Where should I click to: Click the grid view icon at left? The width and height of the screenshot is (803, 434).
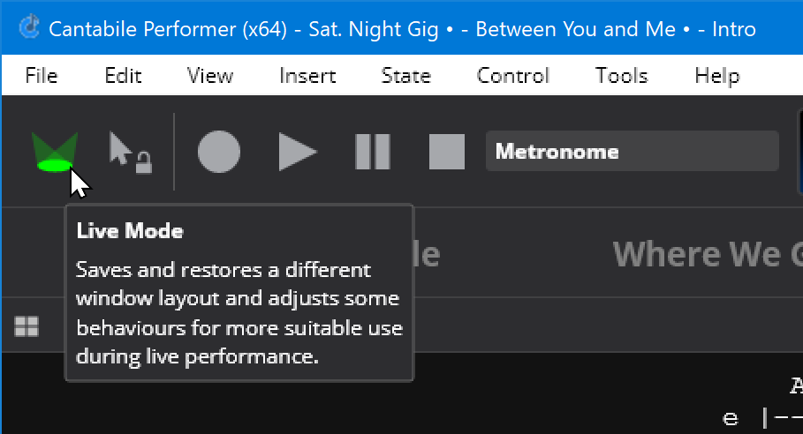[27, 326]
